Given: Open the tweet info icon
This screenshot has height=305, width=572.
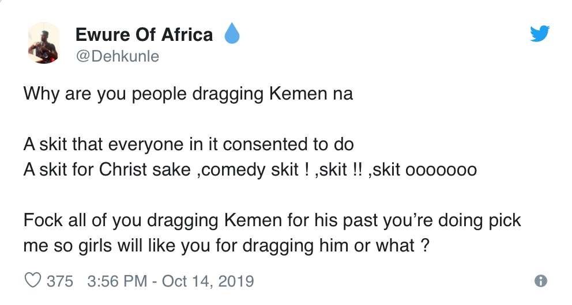Looking at the screenshot, I should (x=540, y=281).
